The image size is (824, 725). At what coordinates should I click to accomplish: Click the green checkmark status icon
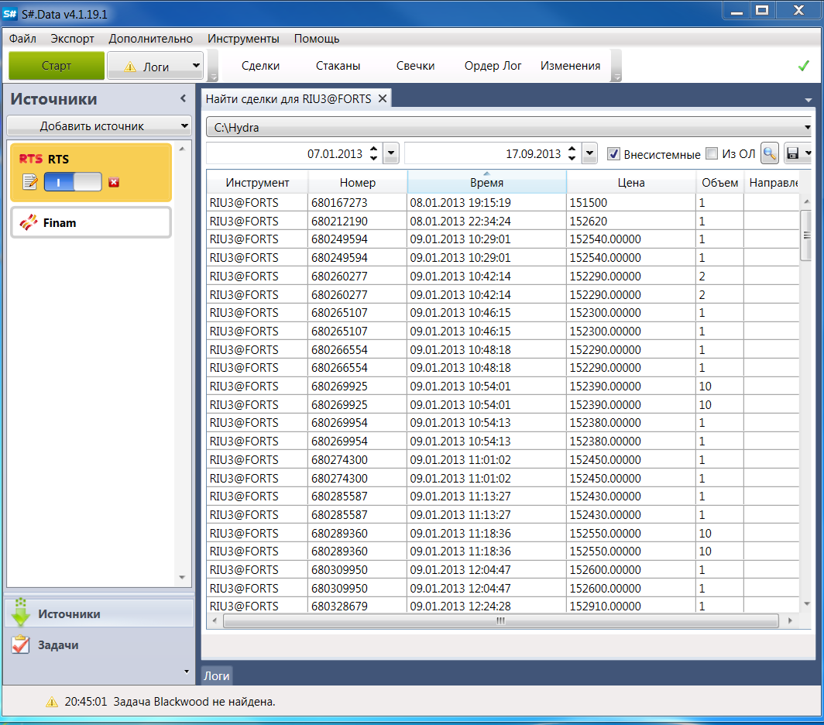[803, 66]
